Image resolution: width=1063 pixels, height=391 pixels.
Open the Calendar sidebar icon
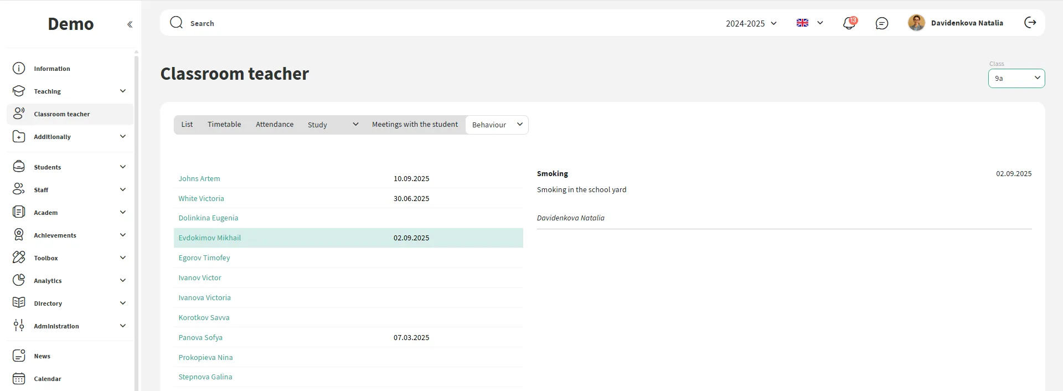[19, 379]
